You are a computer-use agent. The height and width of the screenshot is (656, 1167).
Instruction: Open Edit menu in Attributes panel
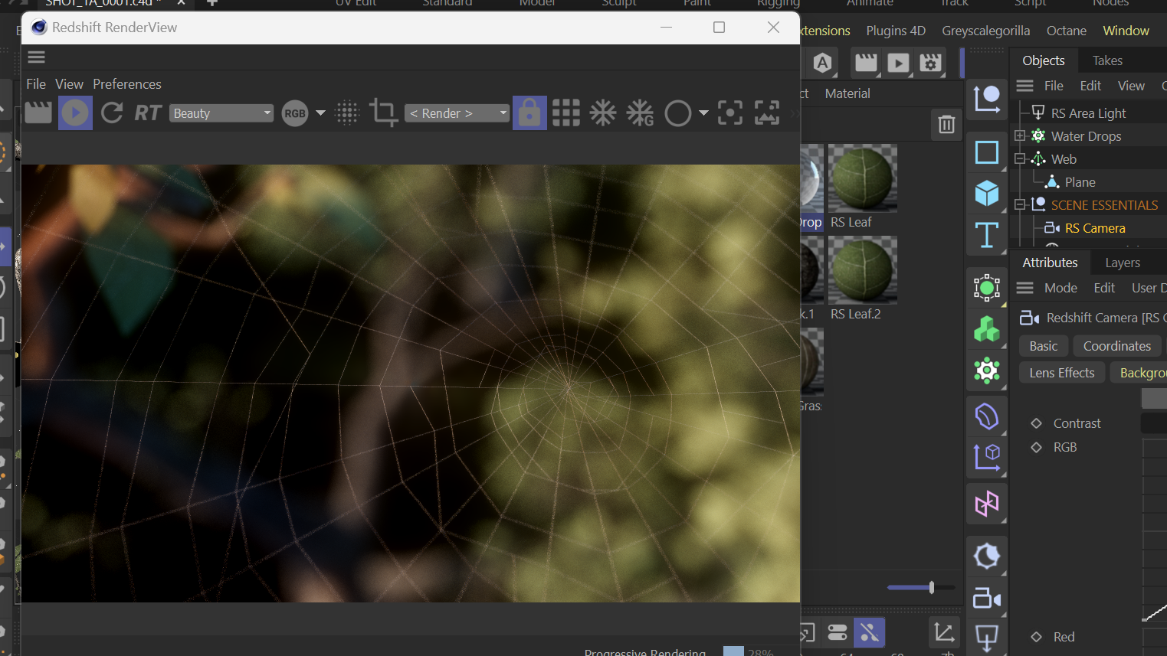pyautogui.click(x=1104, y=288)
